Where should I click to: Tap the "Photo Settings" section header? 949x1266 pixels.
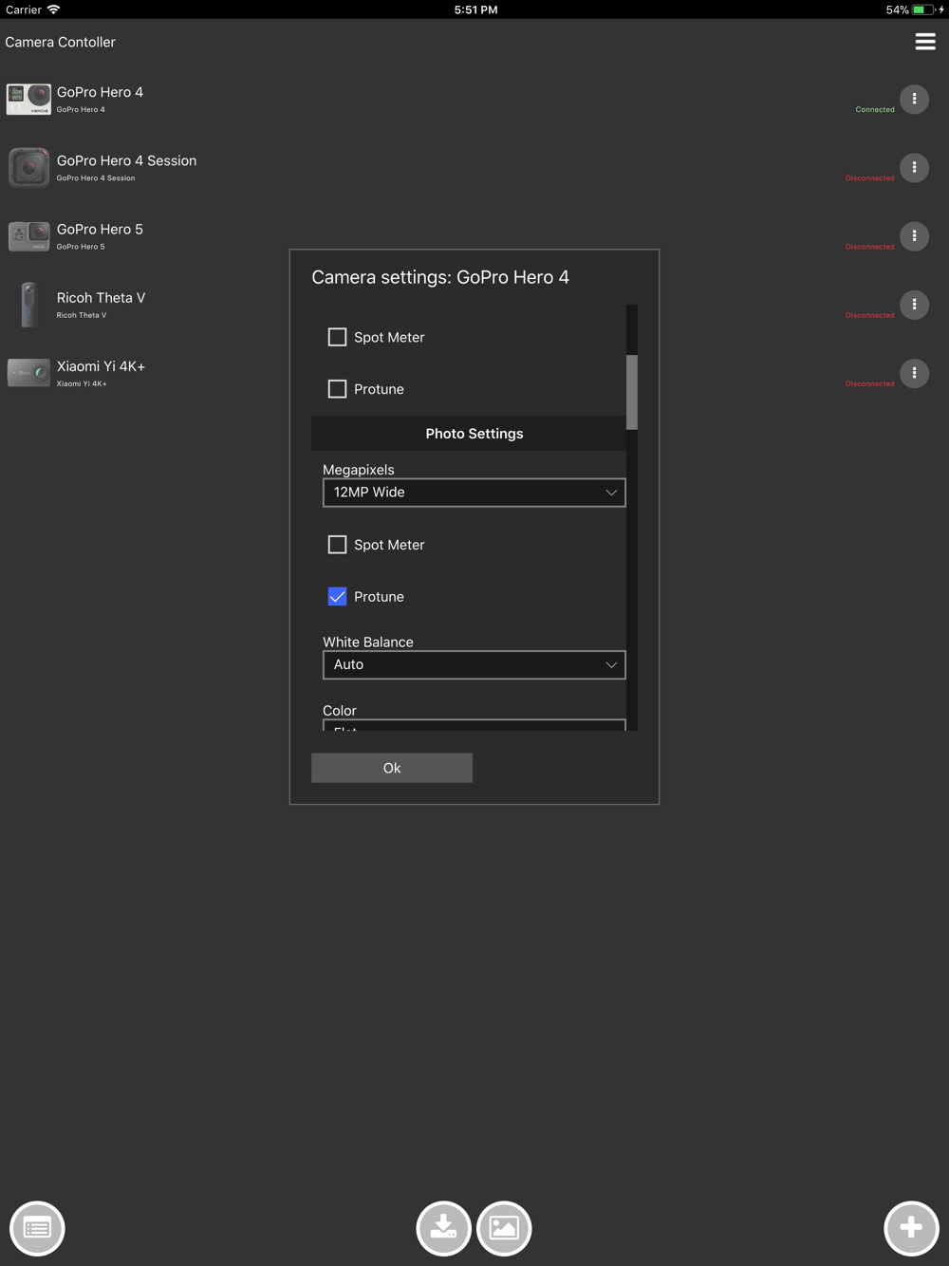474,434
